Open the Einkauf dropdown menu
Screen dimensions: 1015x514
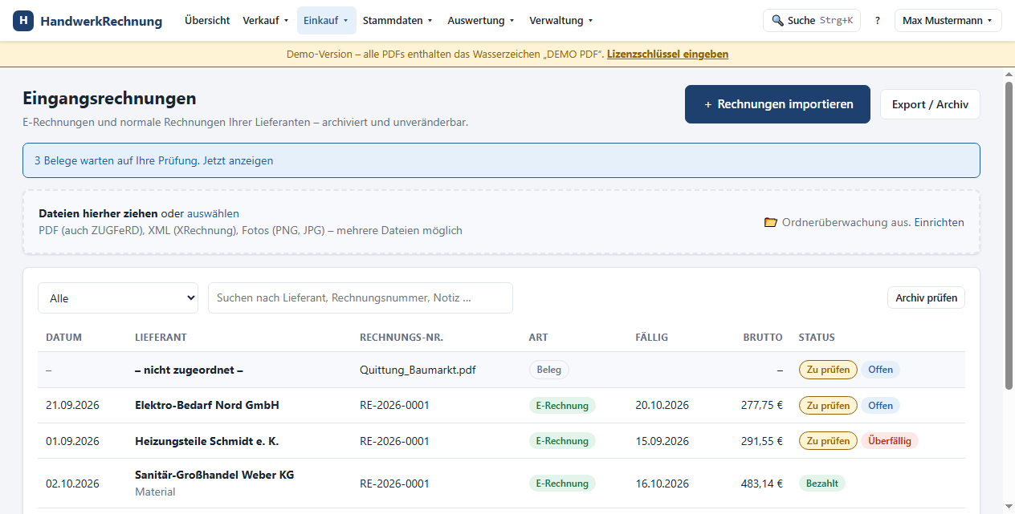coord(326,21)
